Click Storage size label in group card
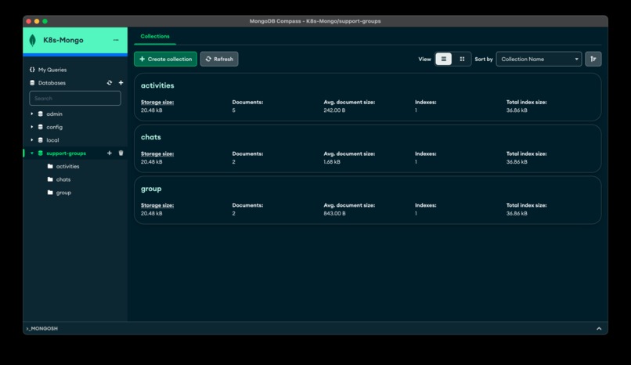The width and height of the screenshot is (631, 365). click(x=157, y=205)
